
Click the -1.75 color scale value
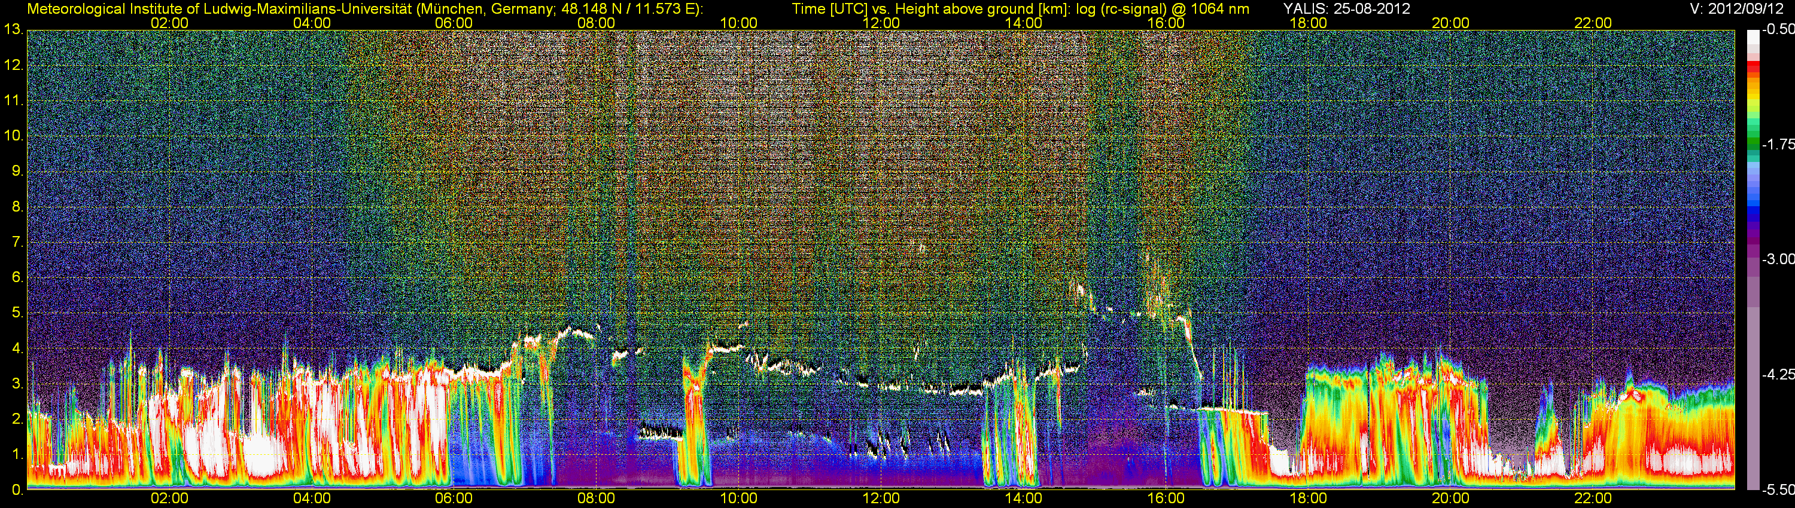coord(1778,145)
